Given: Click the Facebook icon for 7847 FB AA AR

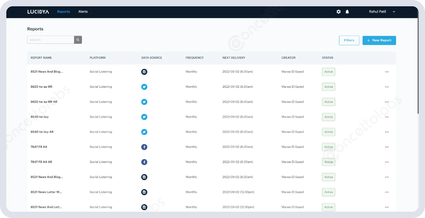Looking at the screenshot, I should coord(144,162).
